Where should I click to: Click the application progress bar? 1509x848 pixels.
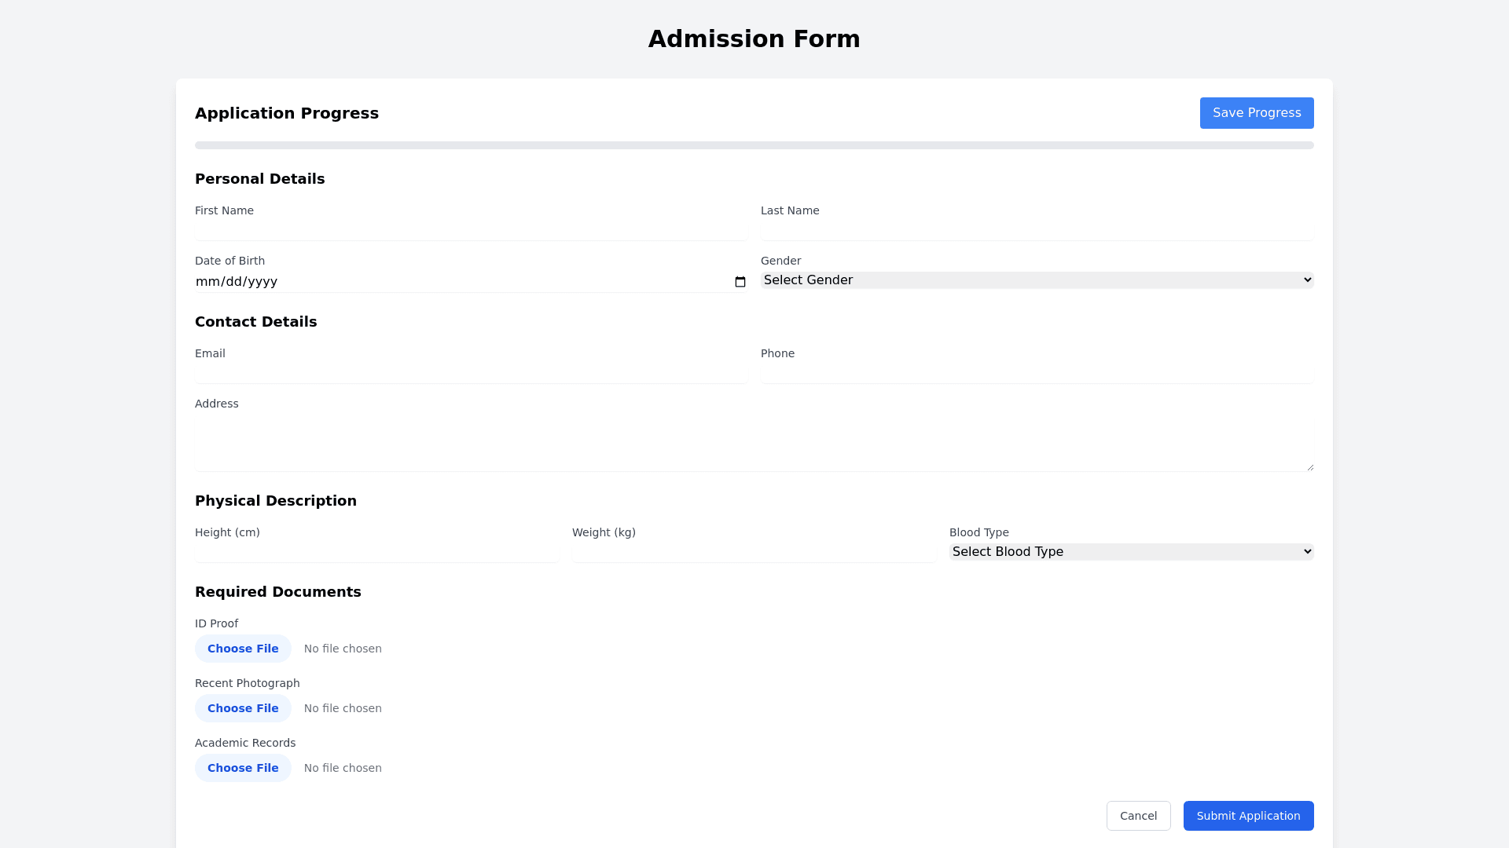754,145
